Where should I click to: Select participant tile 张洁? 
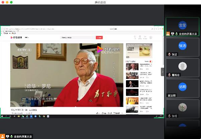183,46
